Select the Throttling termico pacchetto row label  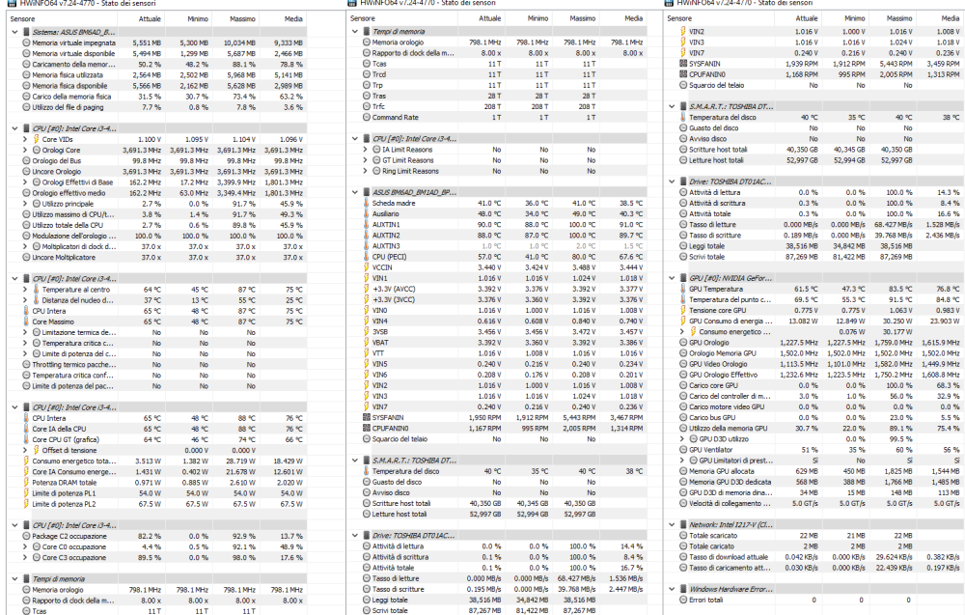pos(74,364)
